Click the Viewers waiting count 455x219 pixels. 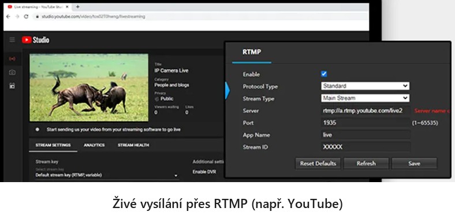coord(156,112)
